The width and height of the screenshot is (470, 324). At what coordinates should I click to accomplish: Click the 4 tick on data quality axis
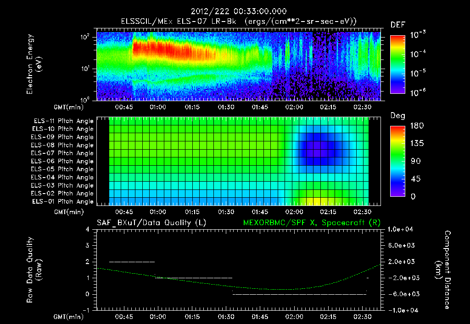[x=87, y=229]
